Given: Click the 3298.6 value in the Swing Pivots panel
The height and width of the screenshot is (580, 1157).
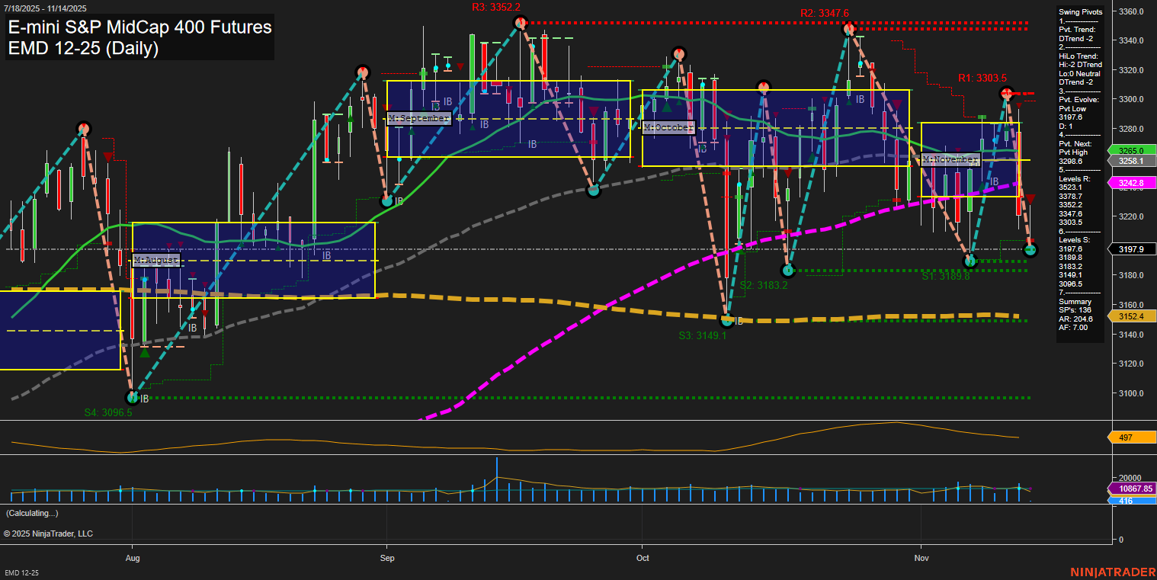Looking at the screenshot, I should [1071, 162].
